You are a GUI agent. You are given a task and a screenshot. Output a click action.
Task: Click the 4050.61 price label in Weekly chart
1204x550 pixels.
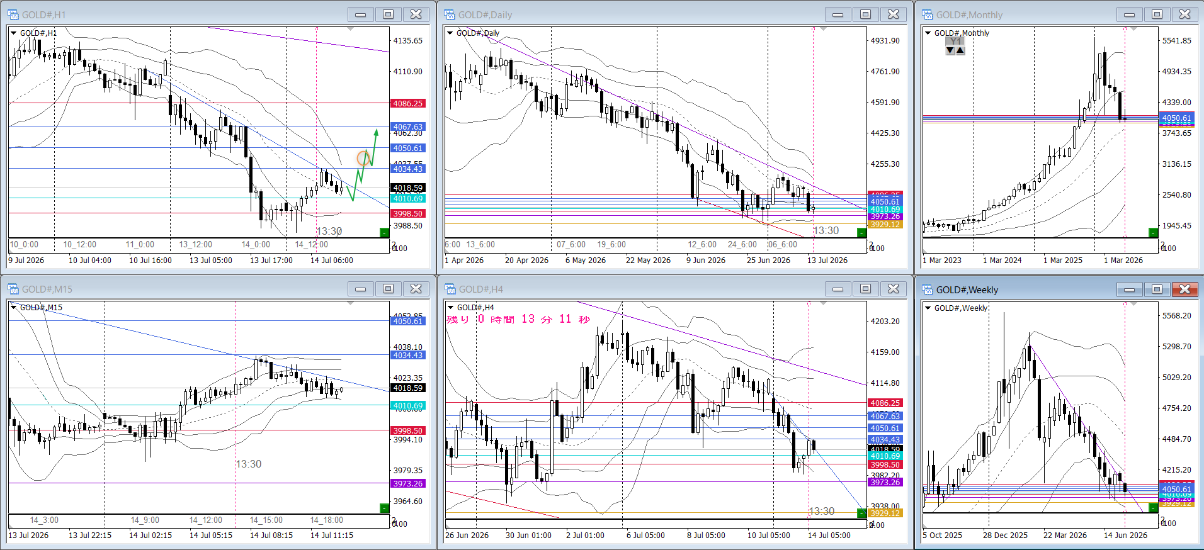[1176, 489]
